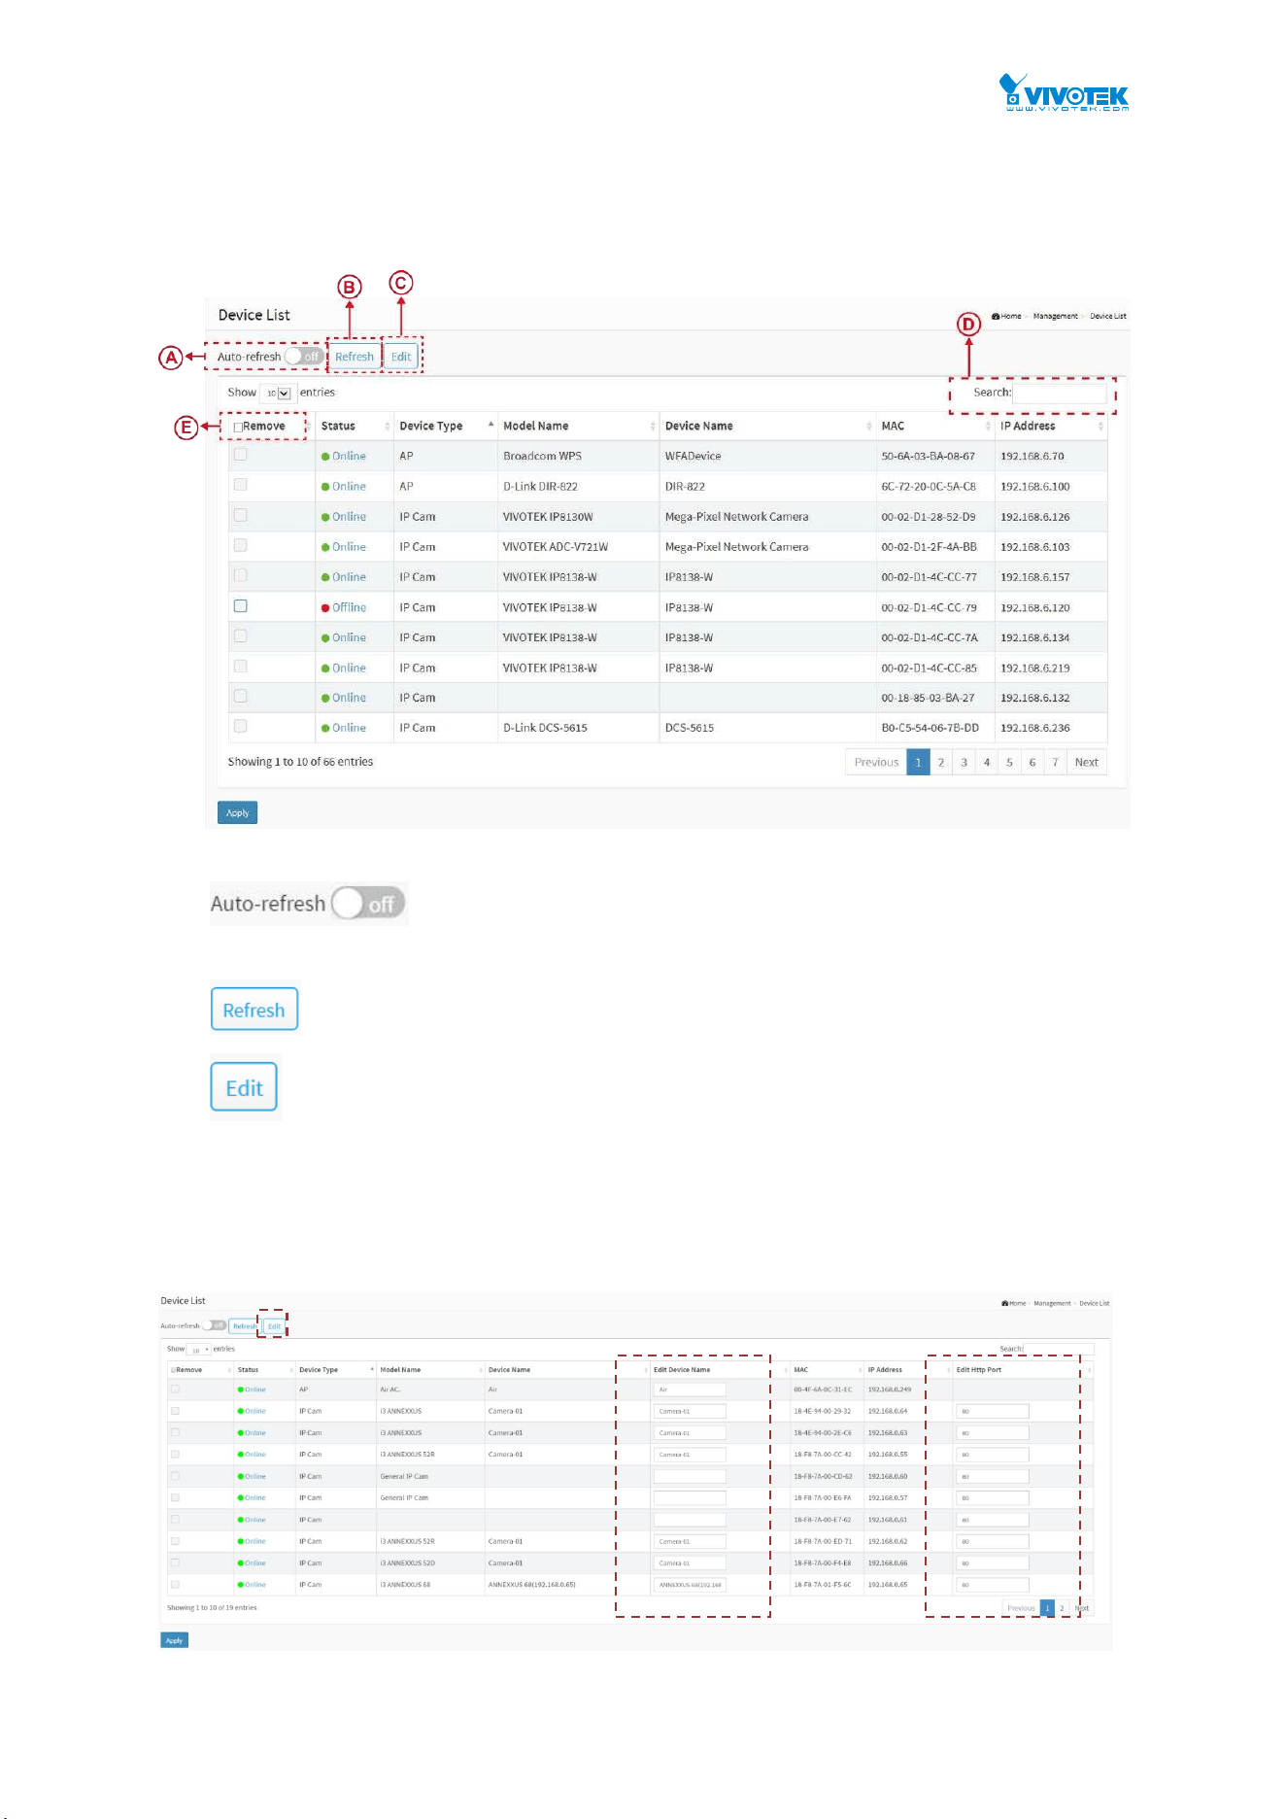
Task: Tick Remove checkbox for the DCS-5615 row
Action: pos(241,727)
